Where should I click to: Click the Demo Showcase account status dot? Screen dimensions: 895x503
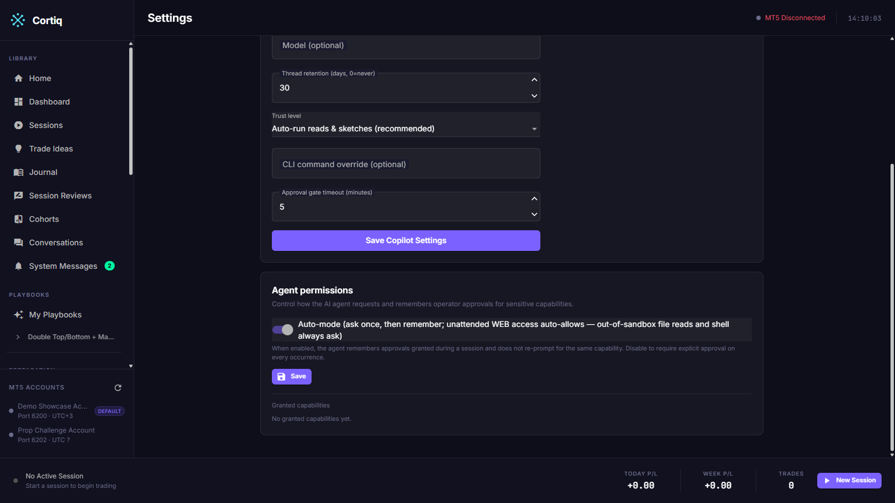(x=11, y=411)
